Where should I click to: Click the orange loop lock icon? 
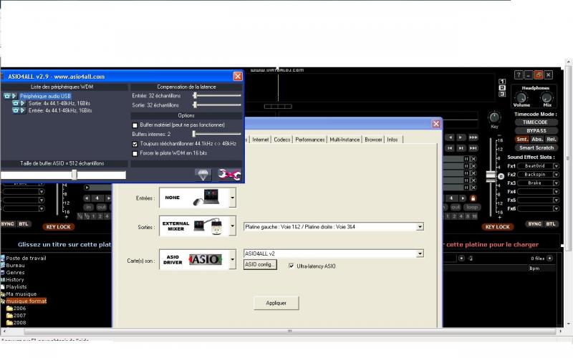point(472,198)
